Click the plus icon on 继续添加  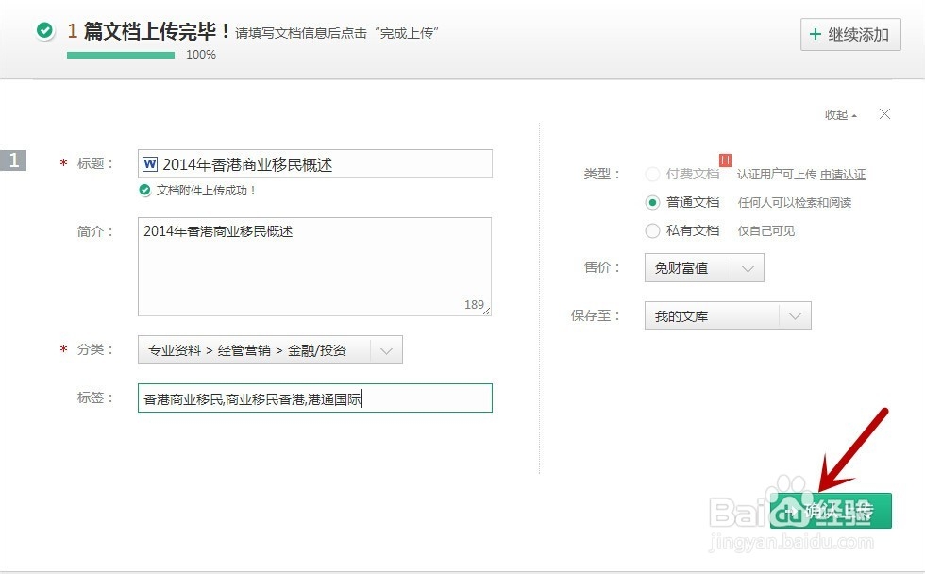(816, 35)
